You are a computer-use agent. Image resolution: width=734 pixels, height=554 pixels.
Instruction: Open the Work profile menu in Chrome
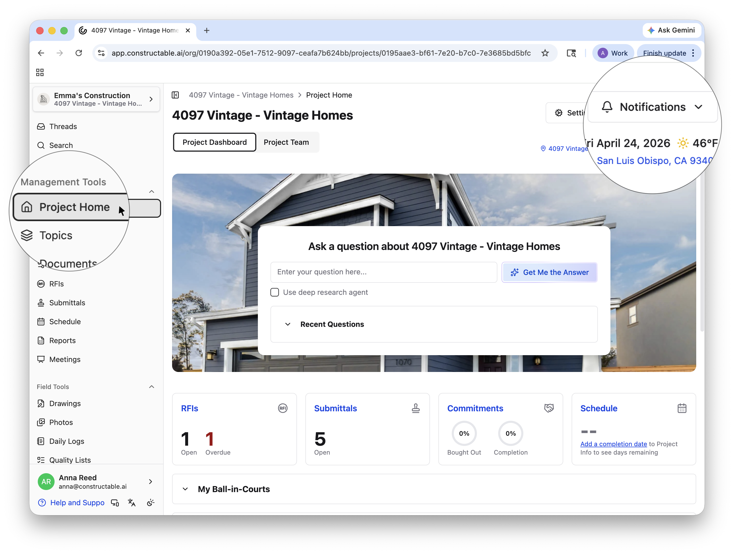click(613, 53)
